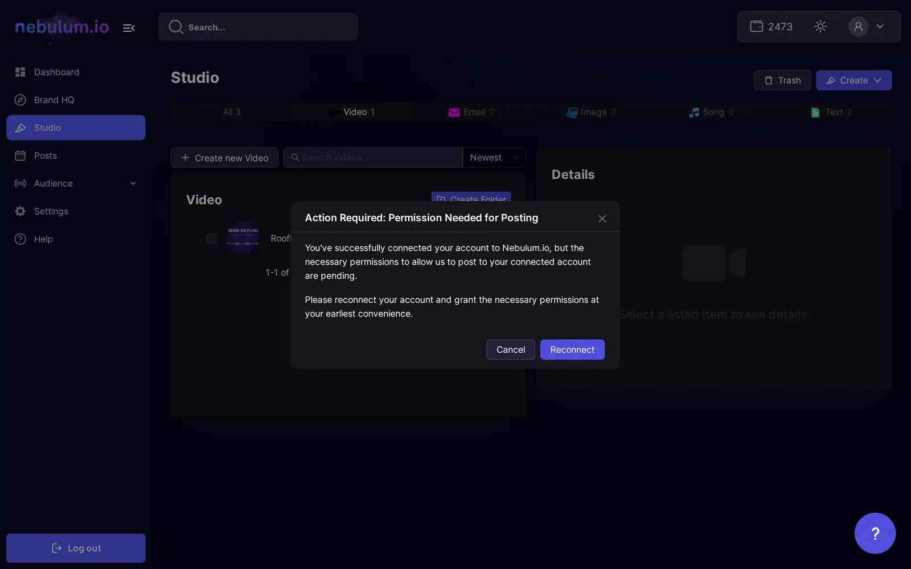Image resolution: width=911 pixels, height=569 pixels.
Task: Expand the account dropdown chevron
Action: click(880, 26)
